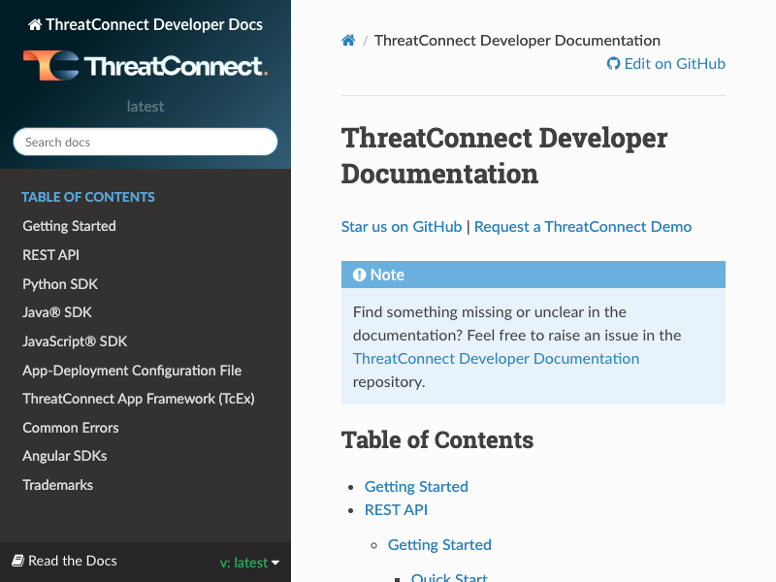The width and height of the screenshot is (776, 582).
Task: Click the GitHub octocat icon
Action: coord(613,64)
